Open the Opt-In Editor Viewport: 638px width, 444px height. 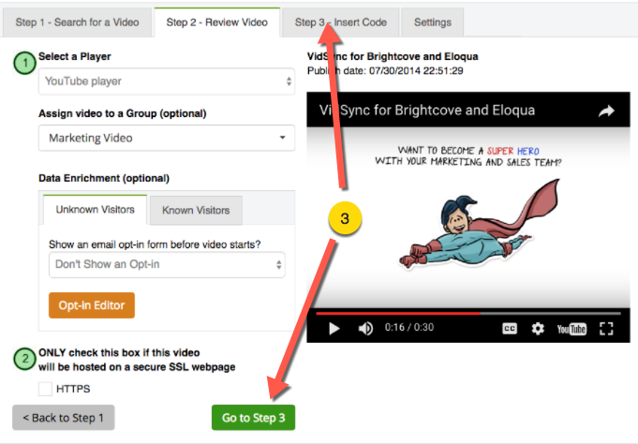coord(92,305)
